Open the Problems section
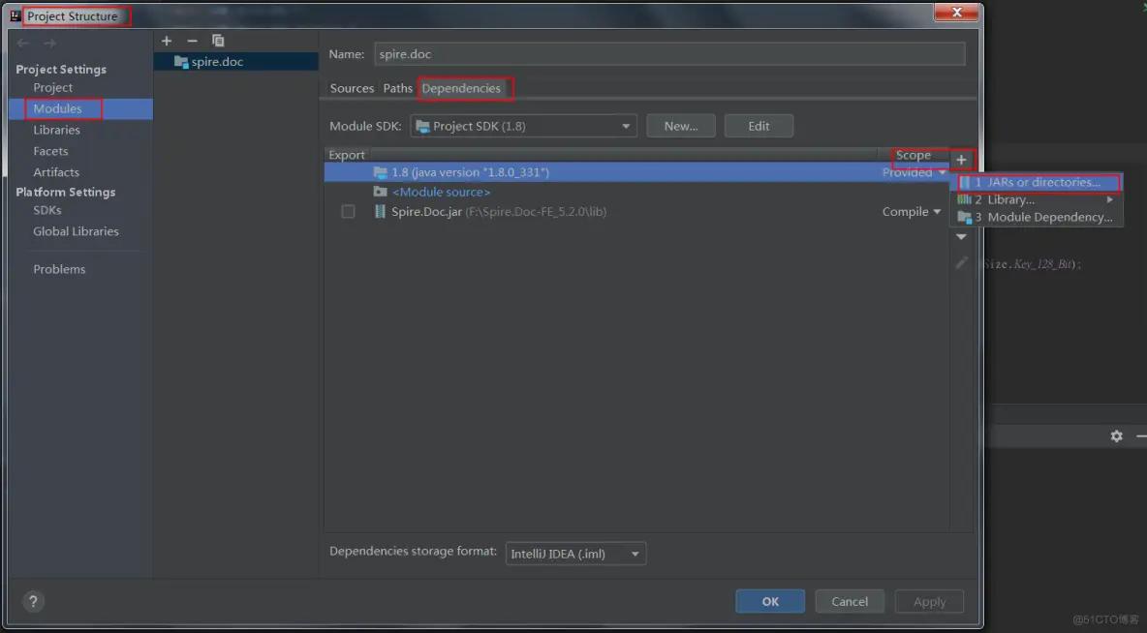This screenshot has height=633, width=1147. 59,269
